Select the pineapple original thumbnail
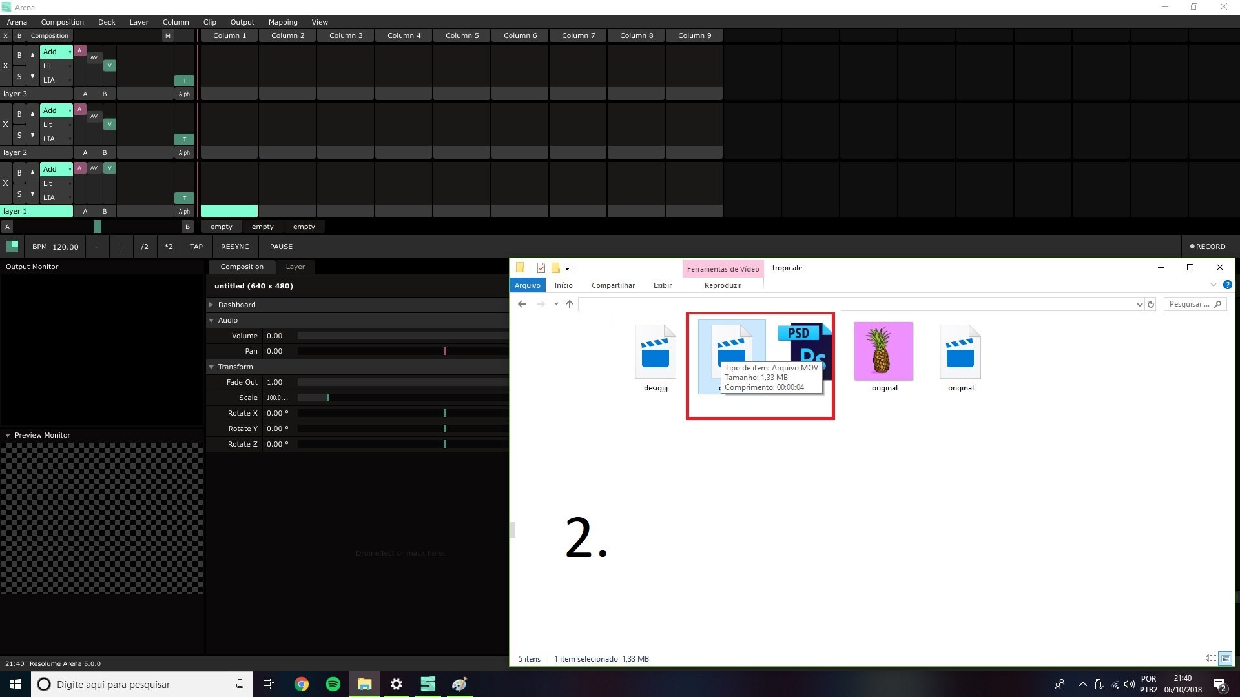The image size is (1240, 697). [883, 352]
